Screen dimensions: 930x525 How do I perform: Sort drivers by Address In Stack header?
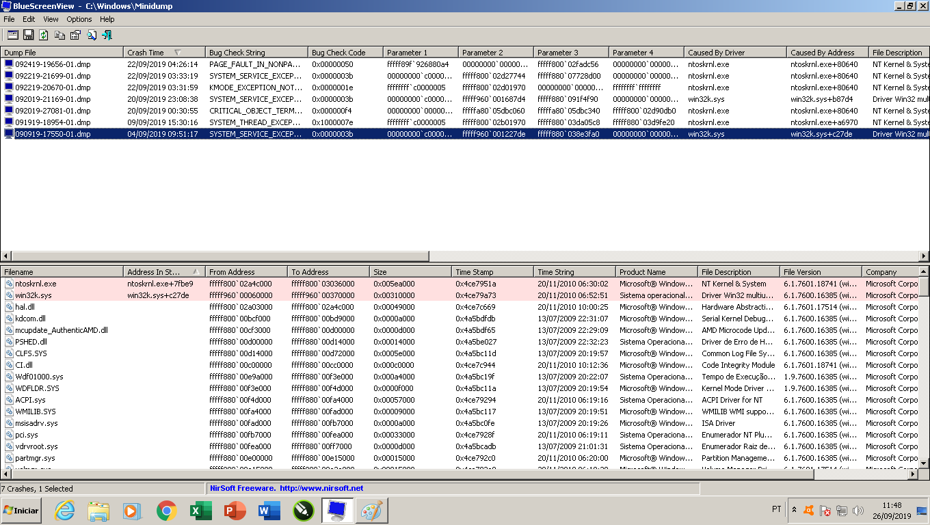(x=164, y=272)
